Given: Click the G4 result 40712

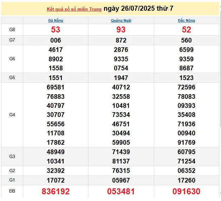Looking at the screenshot, I should point(121,87).
